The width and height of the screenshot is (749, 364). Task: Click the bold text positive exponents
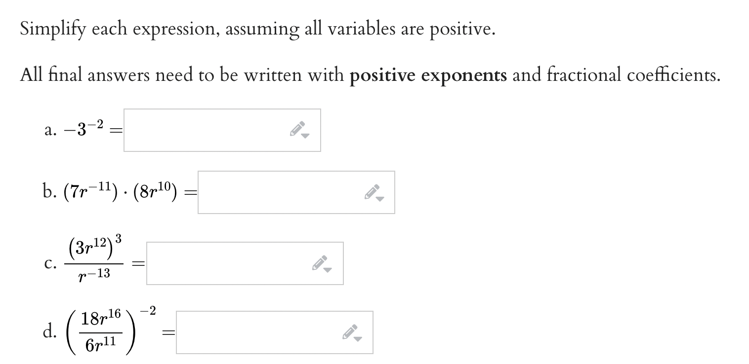click(x=428, y=74)
